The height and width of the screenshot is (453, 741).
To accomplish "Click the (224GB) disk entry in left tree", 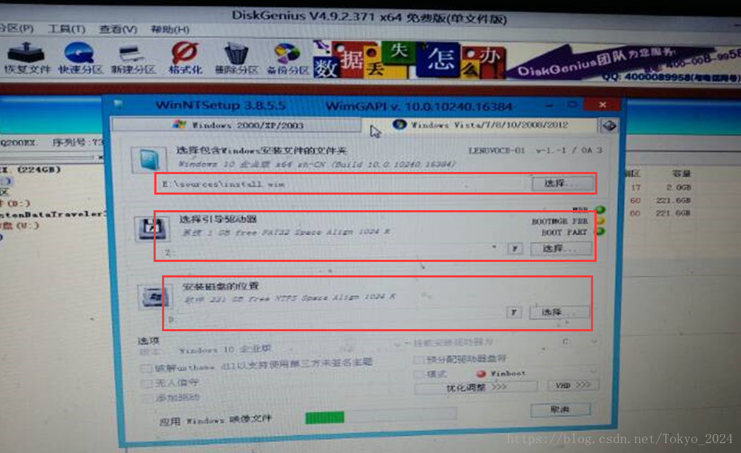I will coord(29,169).
